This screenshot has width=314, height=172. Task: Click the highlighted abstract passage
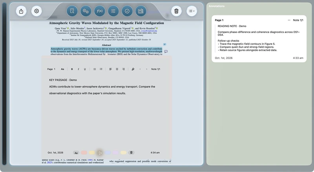[x=106, y=50]
